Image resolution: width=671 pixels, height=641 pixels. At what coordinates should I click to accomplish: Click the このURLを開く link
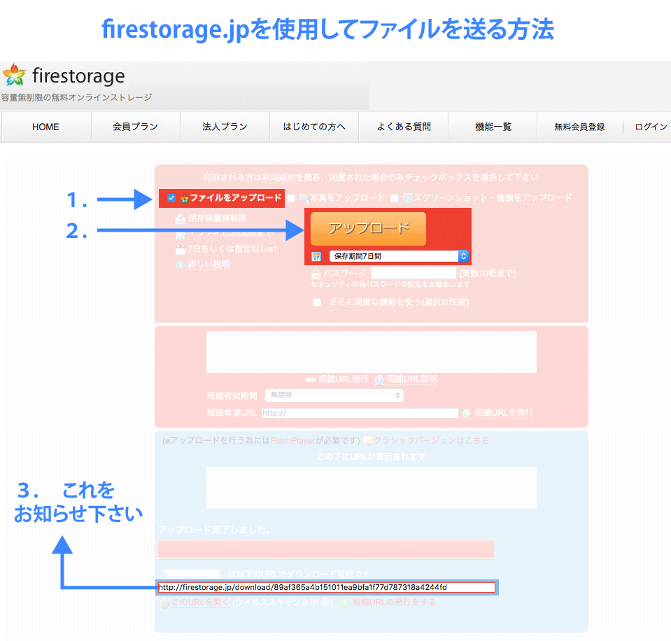coord(201,603)
